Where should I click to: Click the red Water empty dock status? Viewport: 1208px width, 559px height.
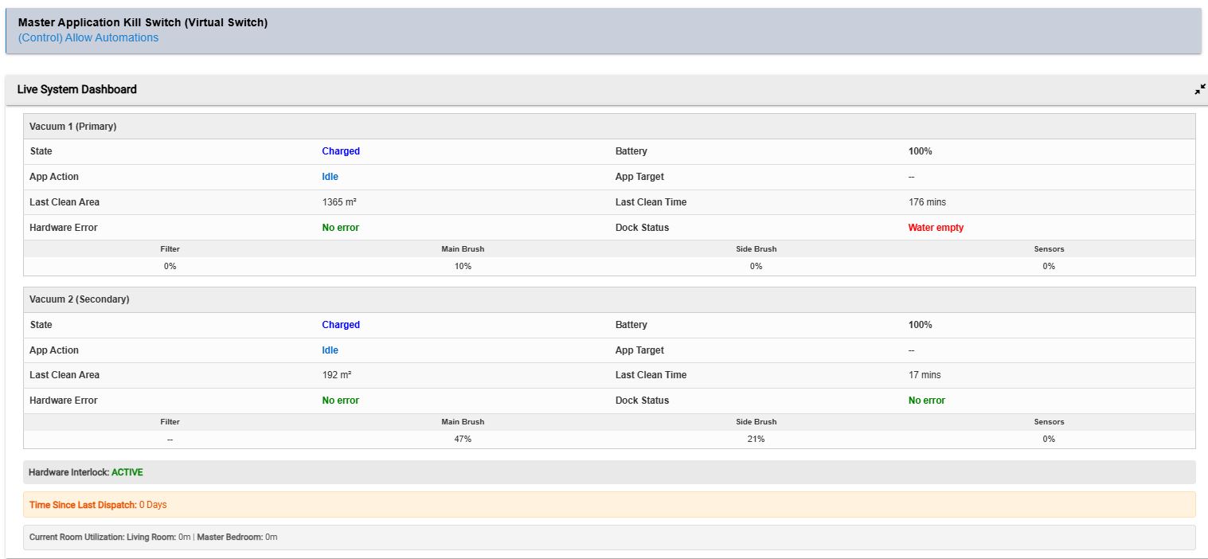click(x=936, y=228)
